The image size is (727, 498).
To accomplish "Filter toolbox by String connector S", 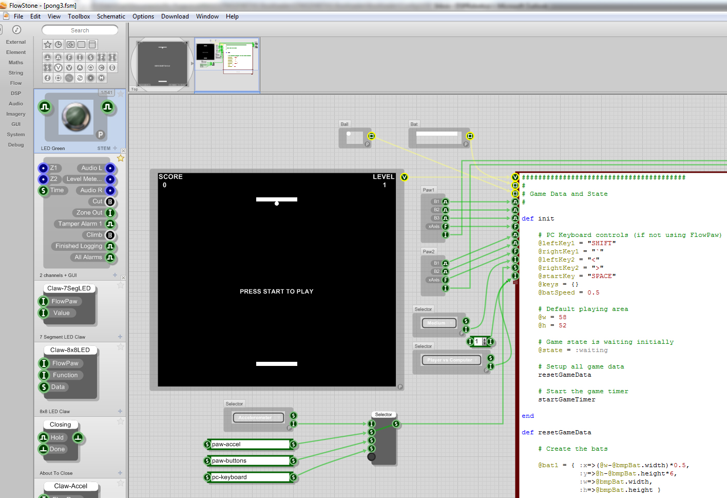I will coord(91,57).
